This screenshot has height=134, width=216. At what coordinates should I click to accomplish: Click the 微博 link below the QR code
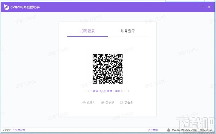coord(109,91)
